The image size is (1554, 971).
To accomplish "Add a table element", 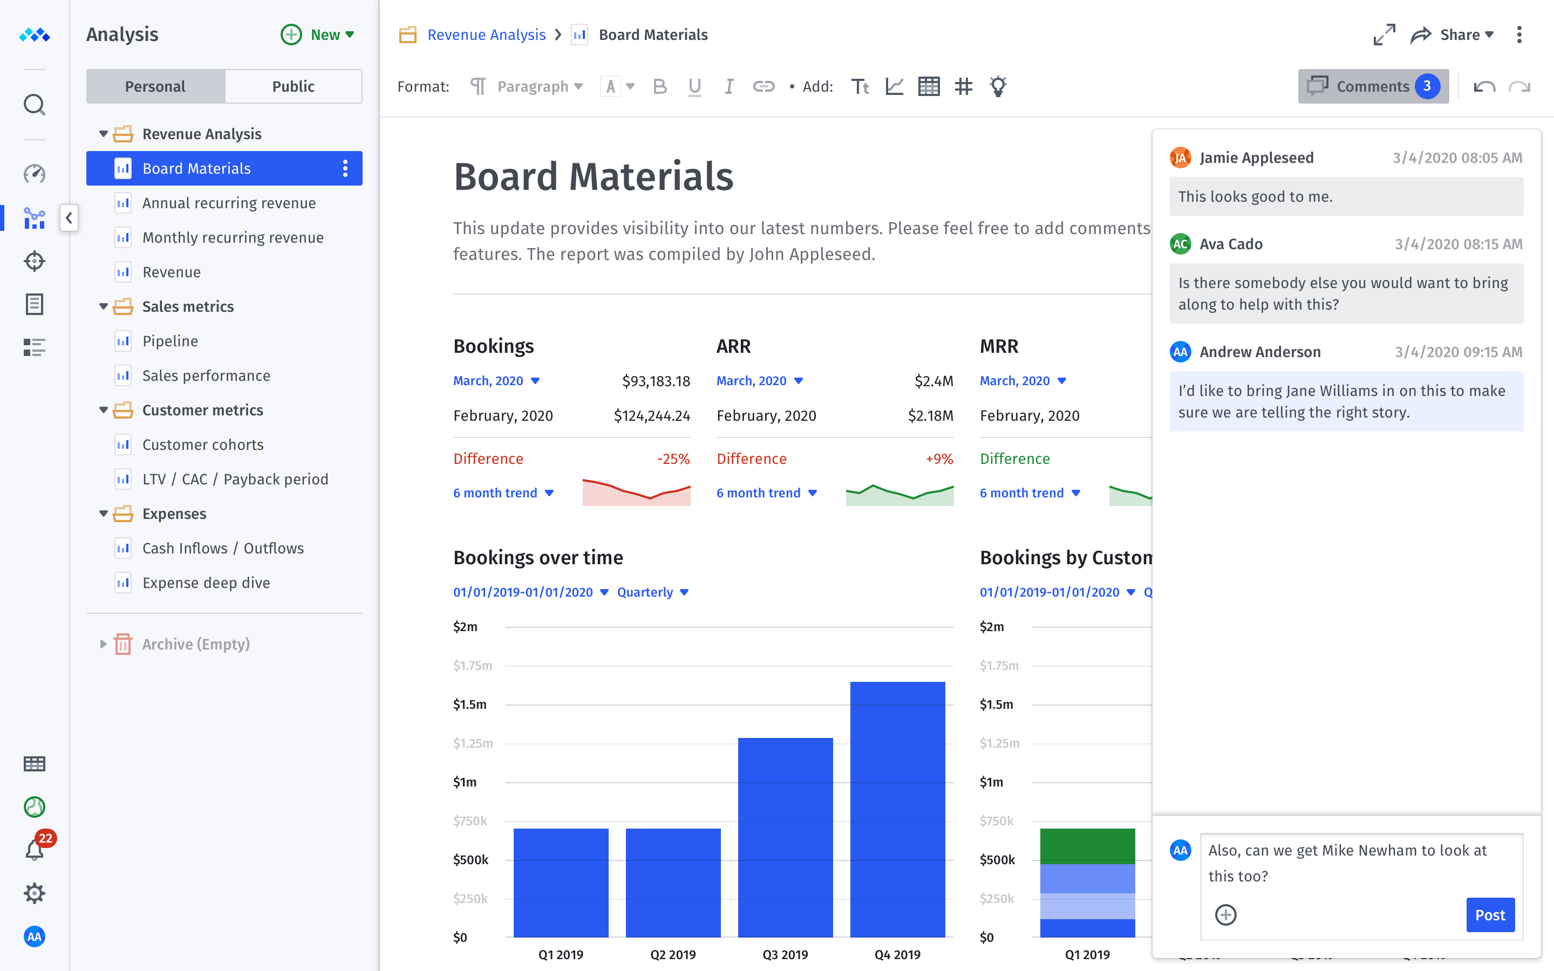I will tap(929, 86).
